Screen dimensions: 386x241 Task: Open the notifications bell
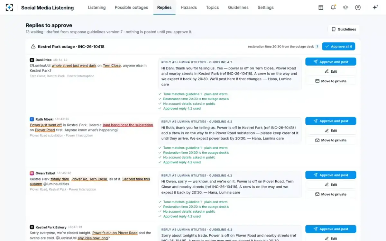point(333,7)
